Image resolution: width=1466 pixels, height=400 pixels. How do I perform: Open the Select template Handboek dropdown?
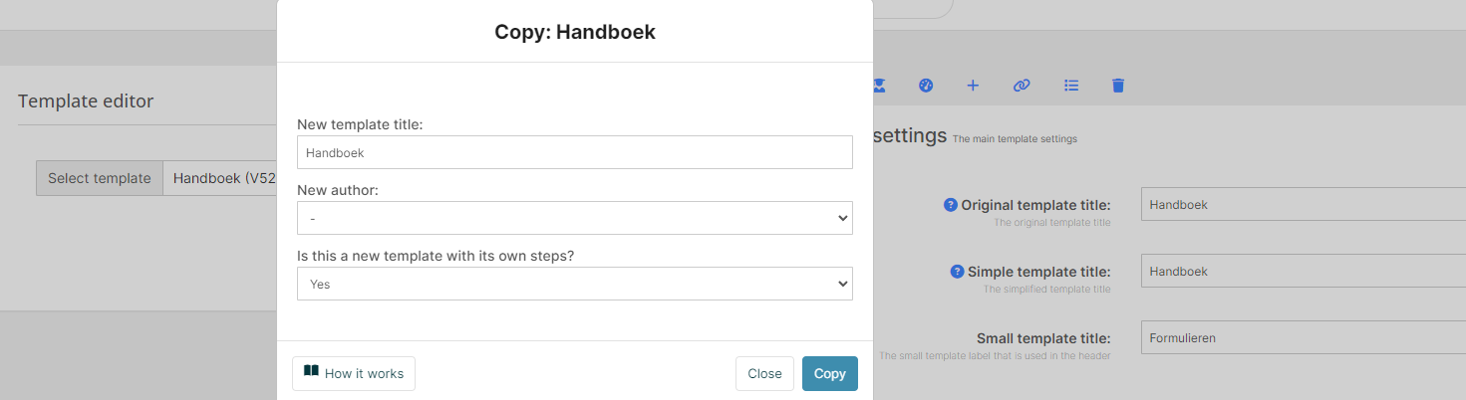(x=221, y=178)
